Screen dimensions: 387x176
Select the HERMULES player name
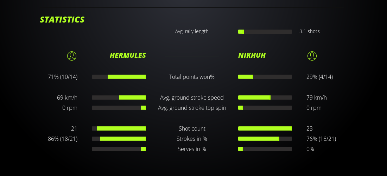[x=128, y=56]
